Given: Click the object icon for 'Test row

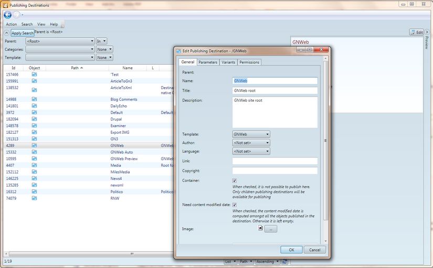Looking at the screenshot, I should pos(34,74).
